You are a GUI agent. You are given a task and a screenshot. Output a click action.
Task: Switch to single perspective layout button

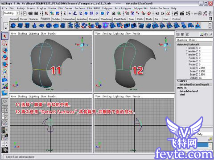point(4,101)
